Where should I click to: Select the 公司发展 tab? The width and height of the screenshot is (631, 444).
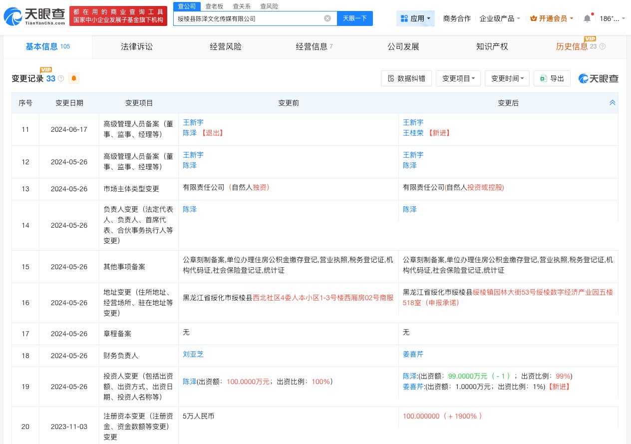point(403,46)
